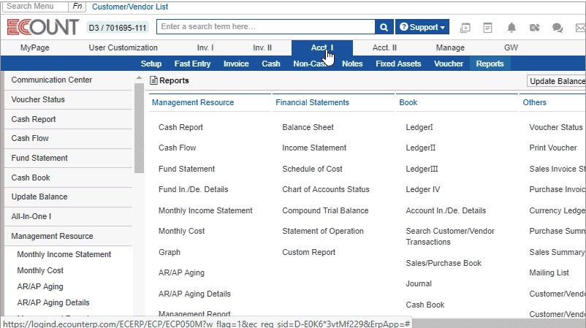This screenshot has height=328, width=586.
Task: Open the Support dropdown menu
Action: coord(422,27)
